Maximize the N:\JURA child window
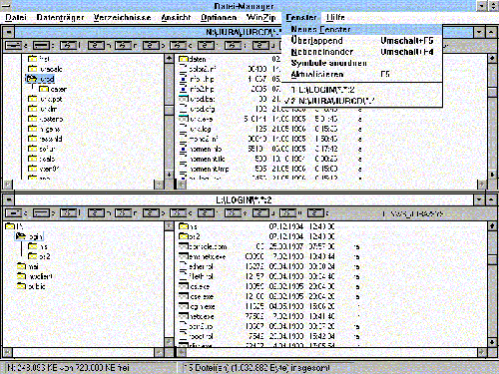 pos(491,32)
